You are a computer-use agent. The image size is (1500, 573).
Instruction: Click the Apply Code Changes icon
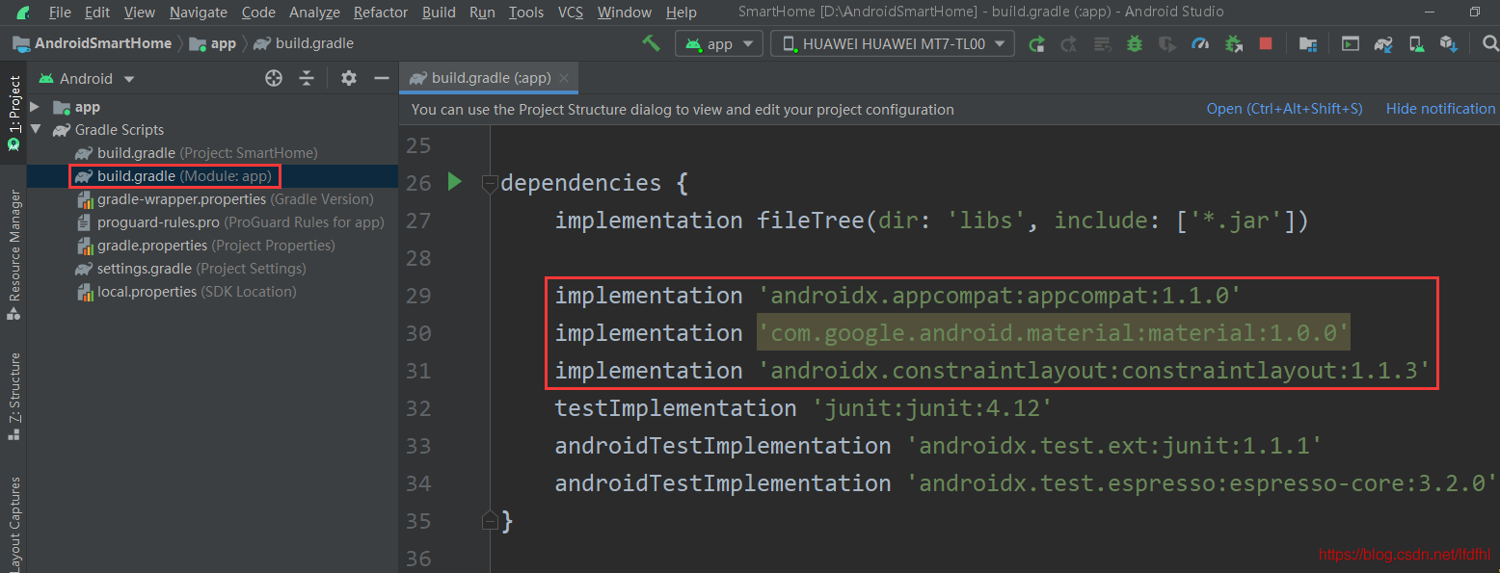1102,43
